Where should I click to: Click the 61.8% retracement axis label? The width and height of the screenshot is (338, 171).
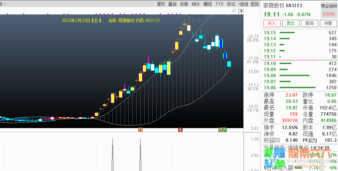coord(253,62)
